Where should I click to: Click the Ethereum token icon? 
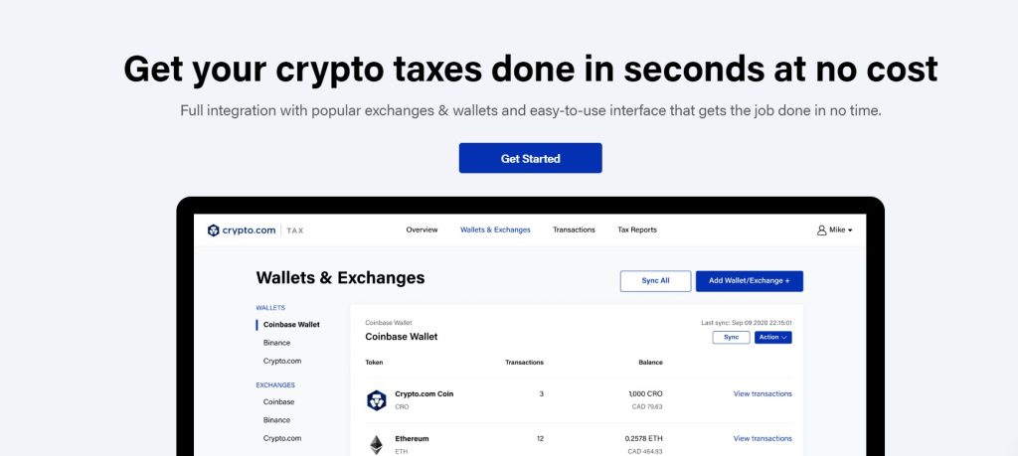(377, 444)
